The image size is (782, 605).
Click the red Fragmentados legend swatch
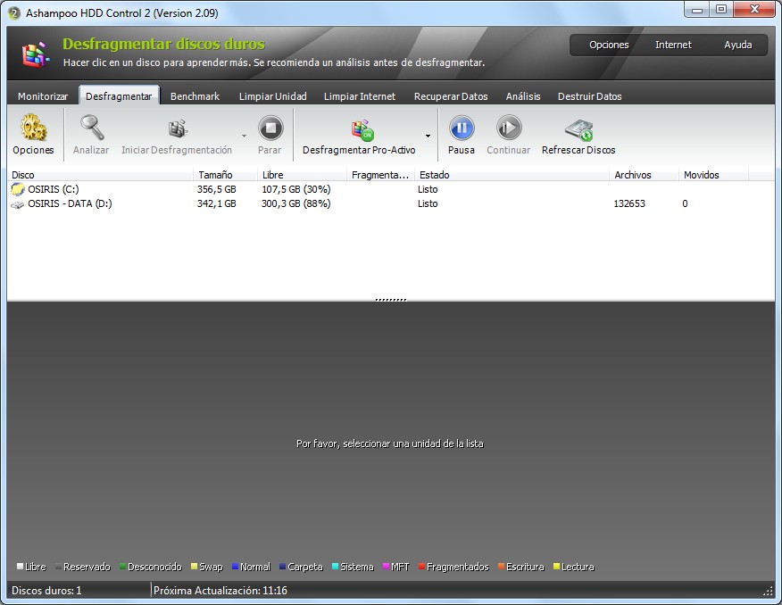[421, 567]
